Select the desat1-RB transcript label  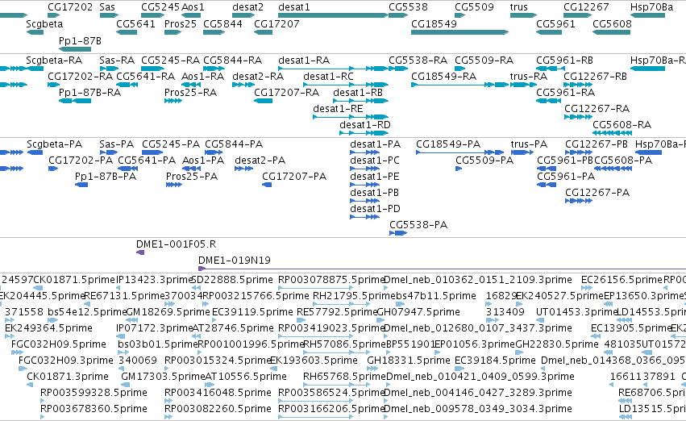(x=358, y=92)
